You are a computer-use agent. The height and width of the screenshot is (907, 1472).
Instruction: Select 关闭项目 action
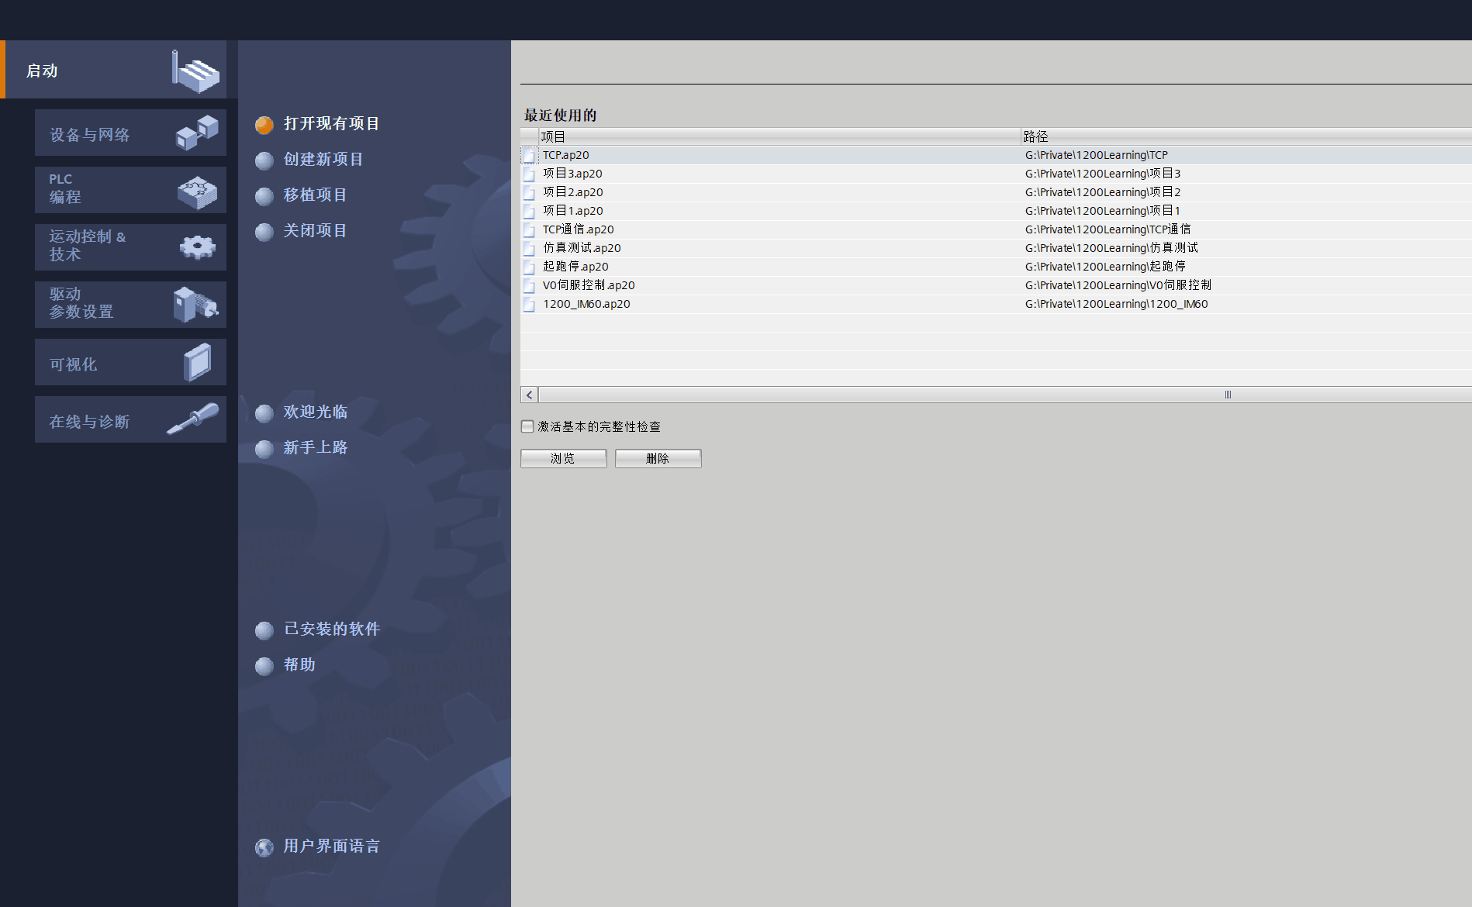315,231
